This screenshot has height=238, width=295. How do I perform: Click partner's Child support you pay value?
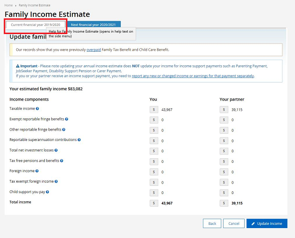[232, 193]
